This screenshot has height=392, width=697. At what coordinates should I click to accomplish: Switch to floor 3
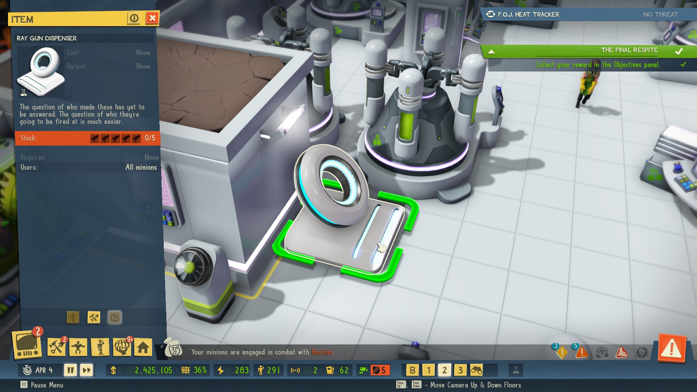pos(460,370)
